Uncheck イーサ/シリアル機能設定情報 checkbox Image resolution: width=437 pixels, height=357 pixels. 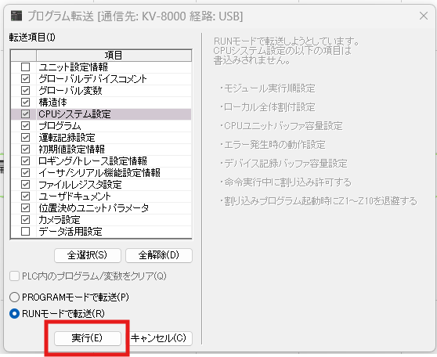(25, 172)
